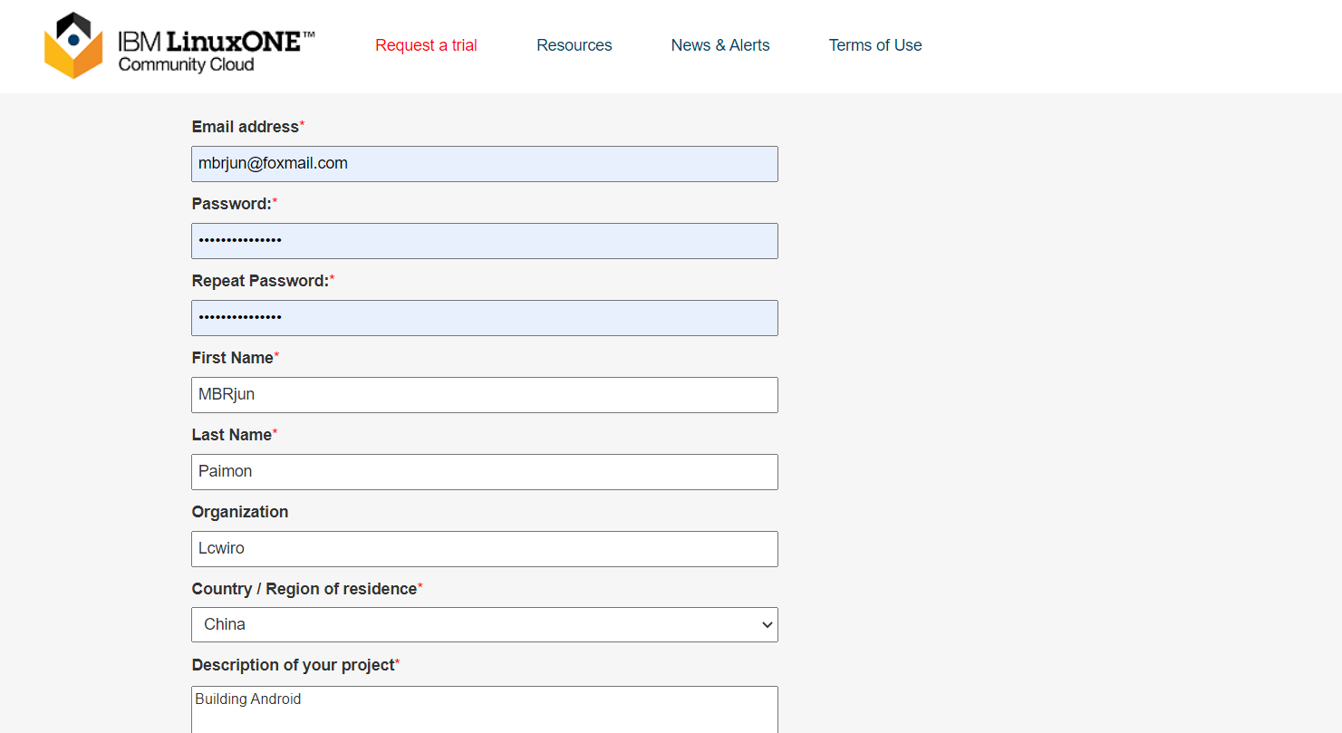
Task: Click the Description of your project label
Action: coord(293,665)
